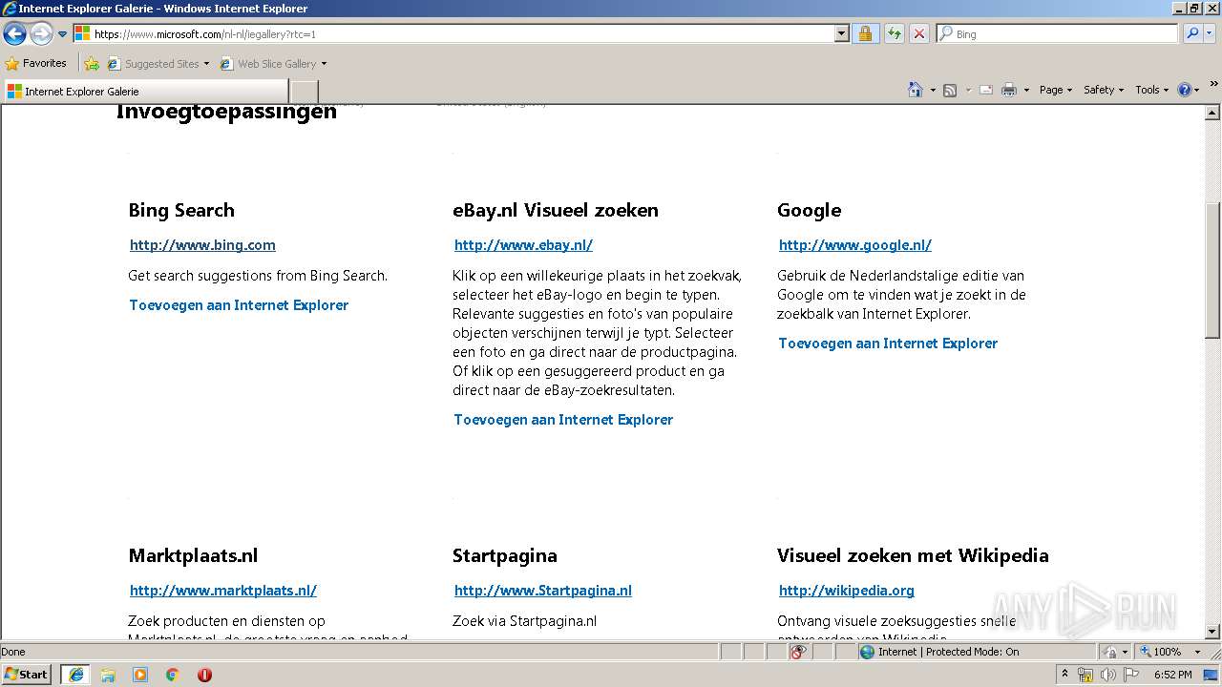Image resolution: width=1222 pixels, height=687 pixels.
Task: Click the Marktplaats.nl heading
Action: click(193, 555)
